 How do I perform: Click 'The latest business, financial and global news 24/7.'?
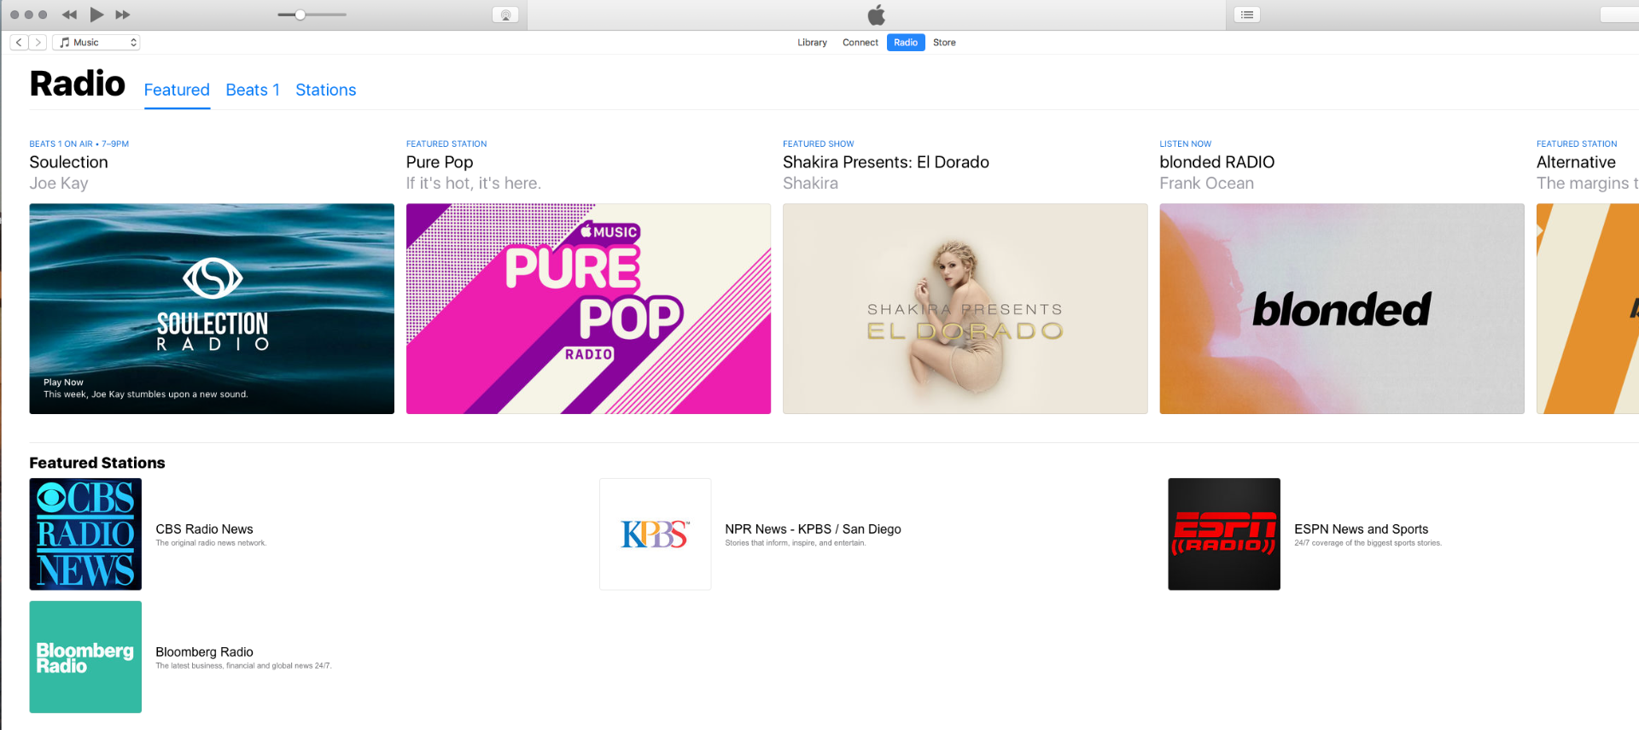click(243, 666)
